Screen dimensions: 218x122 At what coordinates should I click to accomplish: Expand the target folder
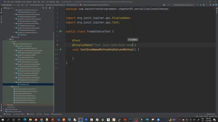tap(6, 105)
